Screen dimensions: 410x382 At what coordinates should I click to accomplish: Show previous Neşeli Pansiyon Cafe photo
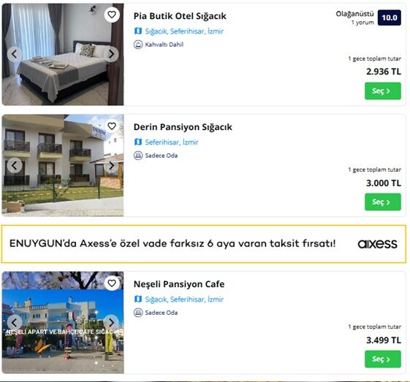(15, 322)
